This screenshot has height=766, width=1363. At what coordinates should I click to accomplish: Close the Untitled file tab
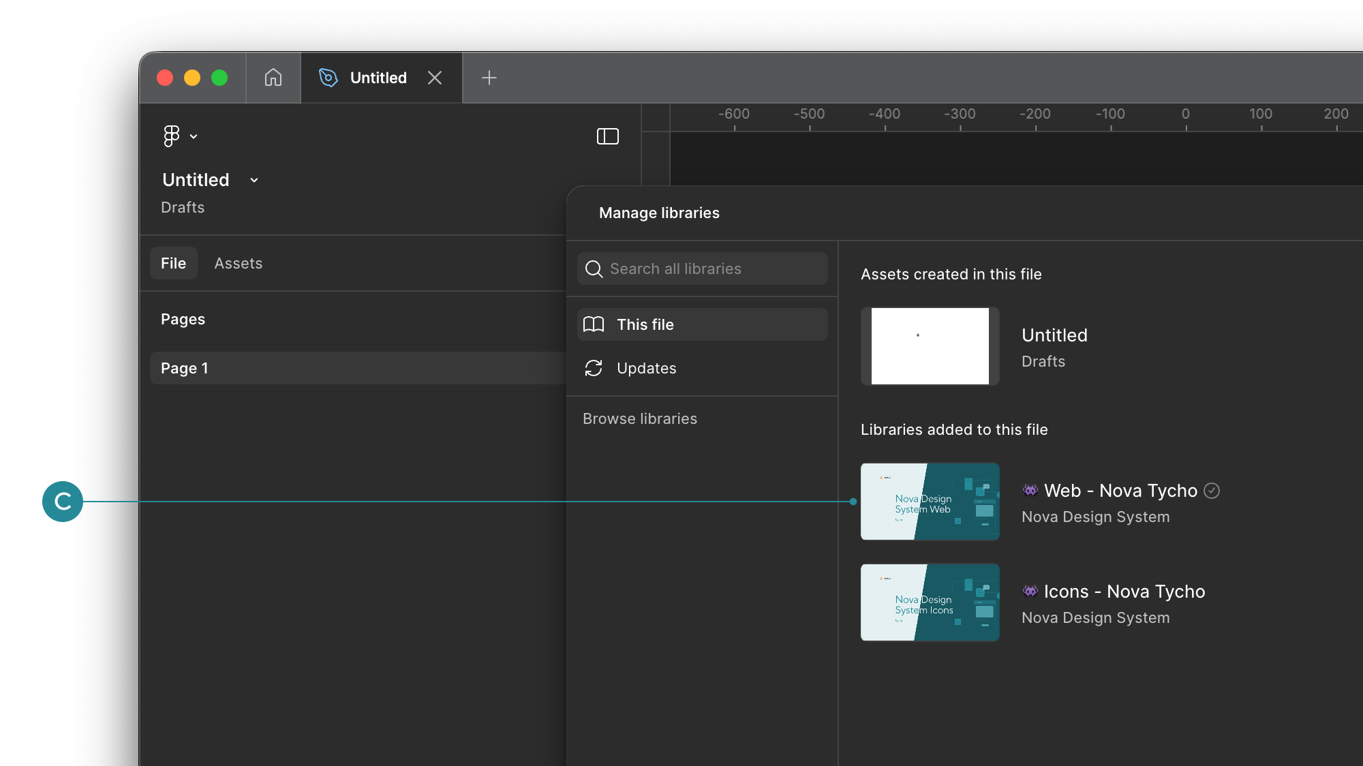pos(435,78)
